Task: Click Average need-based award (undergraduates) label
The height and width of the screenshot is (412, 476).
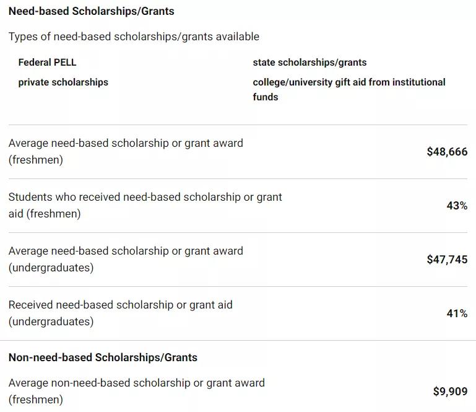Action: click(x=126, y=259)
